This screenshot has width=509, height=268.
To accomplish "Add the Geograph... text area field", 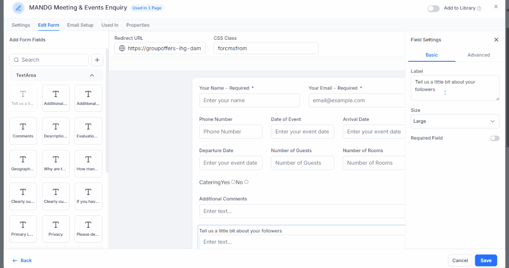I will (23, 164).
